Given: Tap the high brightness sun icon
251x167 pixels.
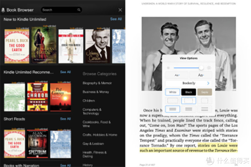Looking at the screenshot, I should click(209, 68).
